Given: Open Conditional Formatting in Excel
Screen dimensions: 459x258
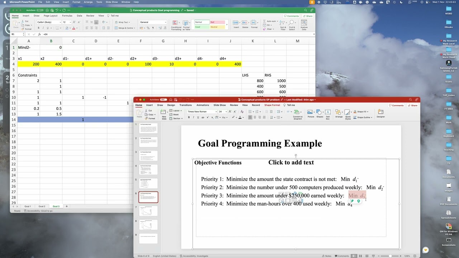Looking at the screenshot, I should click(176, 25).
